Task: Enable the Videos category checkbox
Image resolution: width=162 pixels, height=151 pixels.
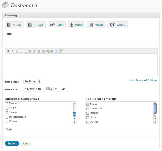Action: [x=7, y=122]
